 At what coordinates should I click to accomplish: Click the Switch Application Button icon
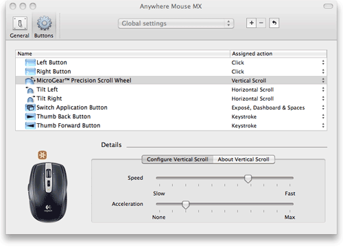30,107
